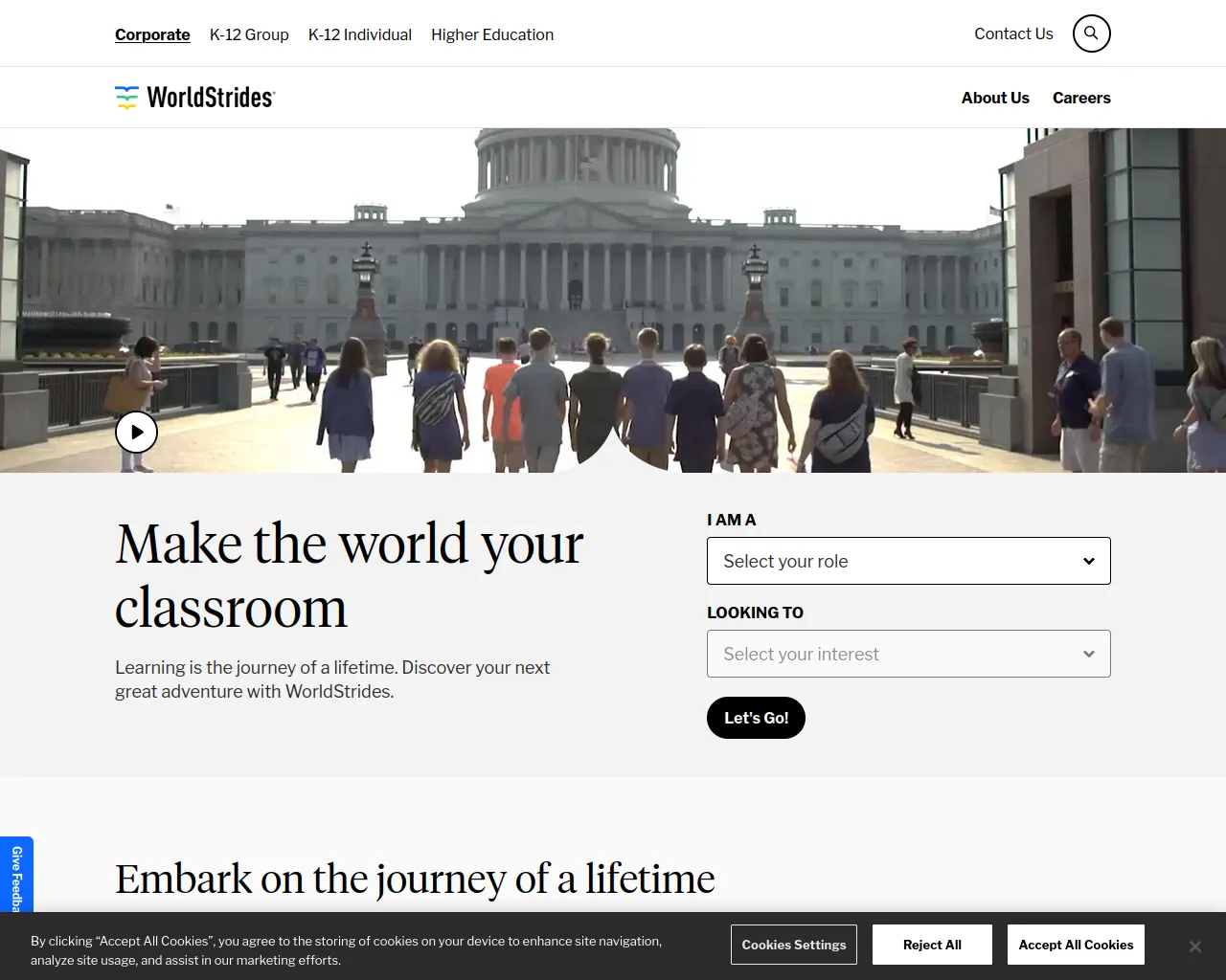The width and height of the screenshot is (1226, 980).
Task: Switch to the Corporate tab
Action: (x=152, y=34)
